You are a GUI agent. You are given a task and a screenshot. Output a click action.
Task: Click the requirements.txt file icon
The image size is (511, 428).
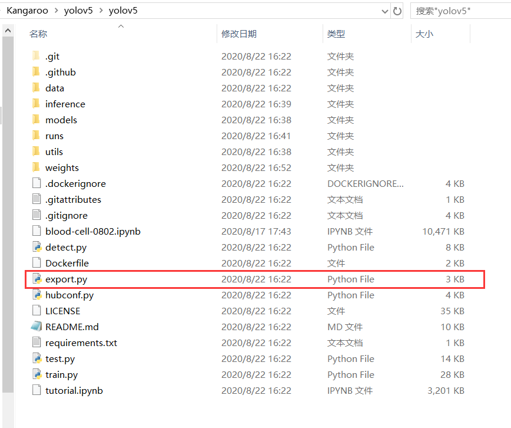[x=36, y=343]
